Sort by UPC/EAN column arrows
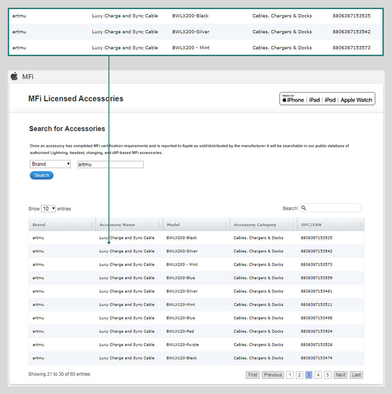This screenshot has width=392, height=394. (x=361, y=225)
